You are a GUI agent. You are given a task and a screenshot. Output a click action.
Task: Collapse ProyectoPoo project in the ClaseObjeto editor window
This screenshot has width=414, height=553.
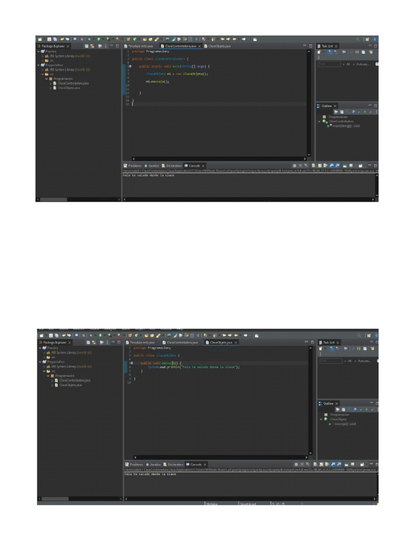coord(40,362)
